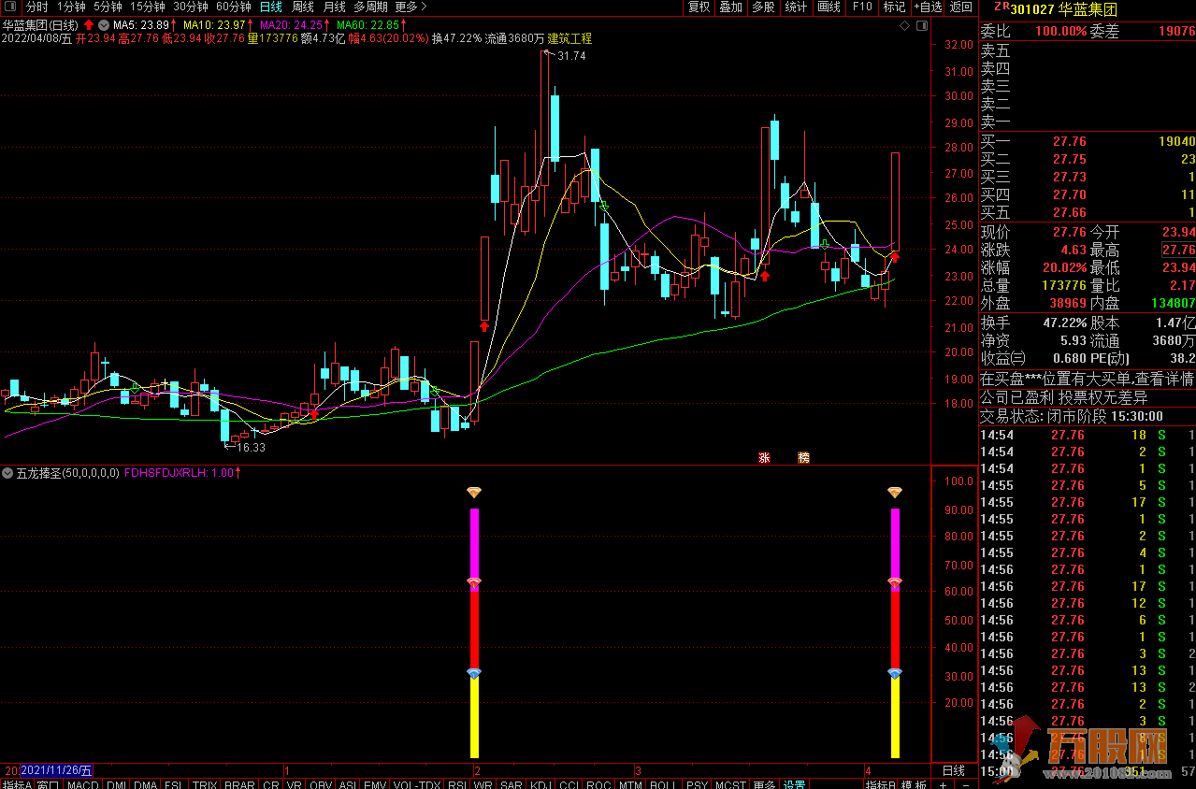
Task: Click the 2021/11/26/五 date field
Action: click(56, 770)
